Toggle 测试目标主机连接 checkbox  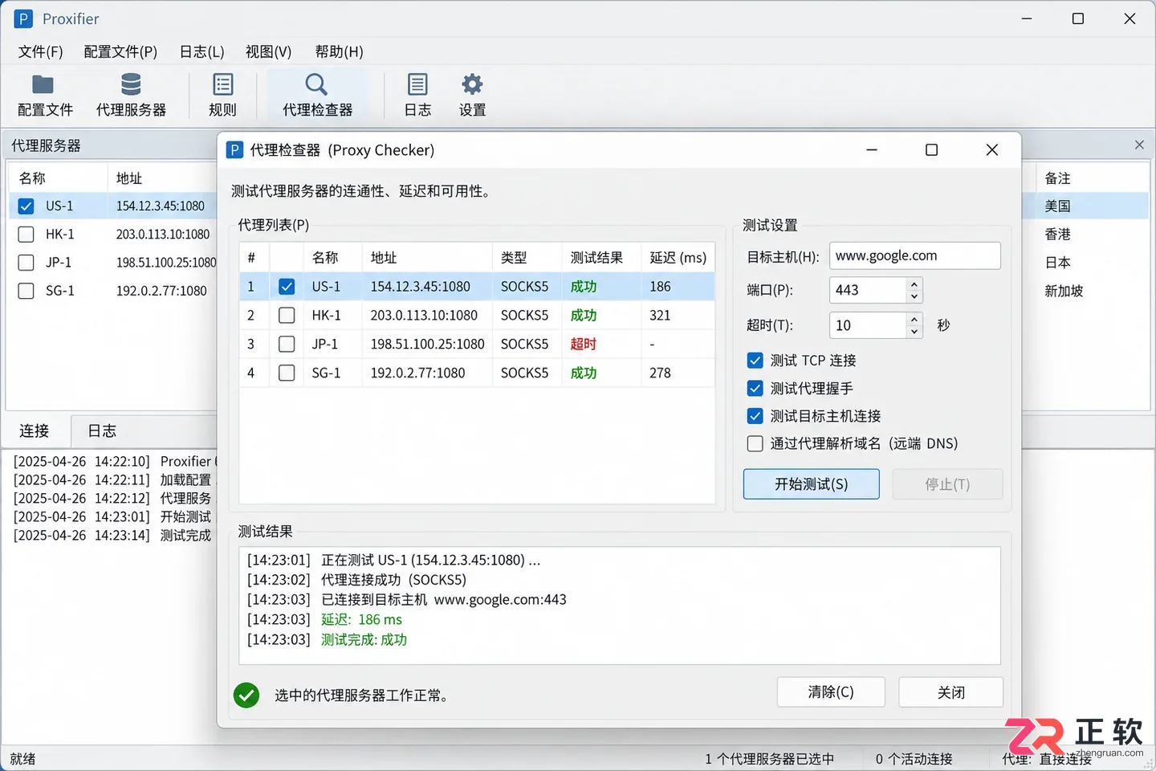[755, 416]
